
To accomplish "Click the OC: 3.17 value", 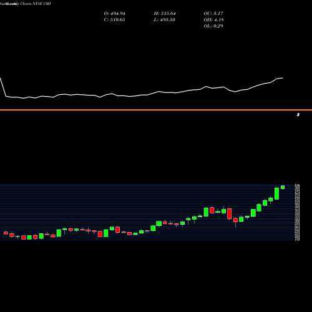I will tap(213, 14).
